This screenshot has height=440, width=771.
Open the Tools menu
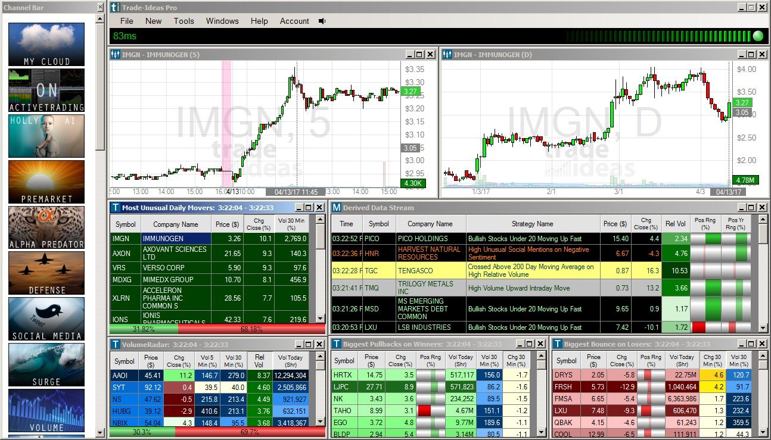pos(184,21)
